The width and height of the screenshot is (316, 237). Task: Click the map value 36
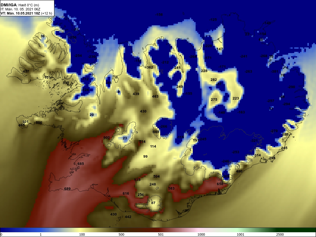[42, 36]
